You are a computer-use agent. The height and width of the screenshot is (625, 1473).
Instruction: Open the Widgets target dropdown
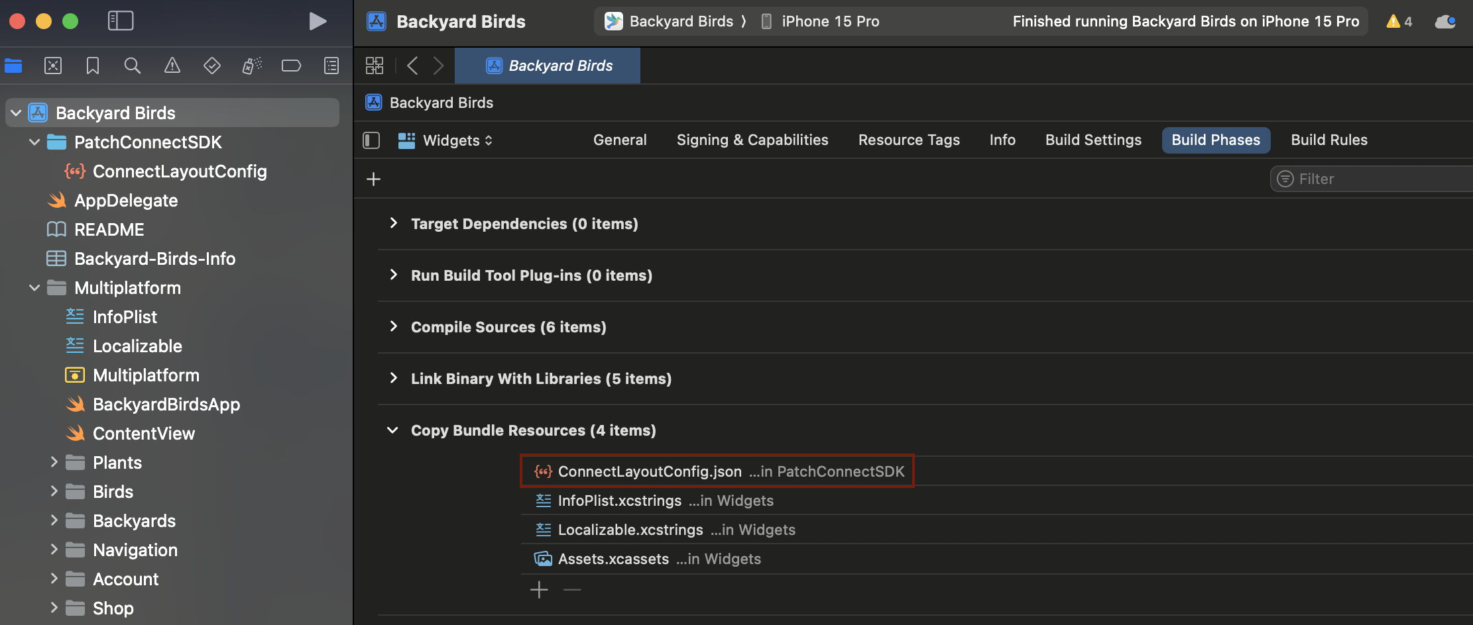coord(445,140)
